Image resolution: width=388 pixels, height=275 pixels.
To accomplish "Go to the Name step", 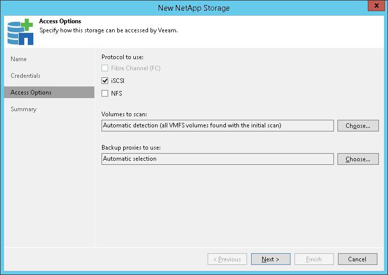I will 19,59.
